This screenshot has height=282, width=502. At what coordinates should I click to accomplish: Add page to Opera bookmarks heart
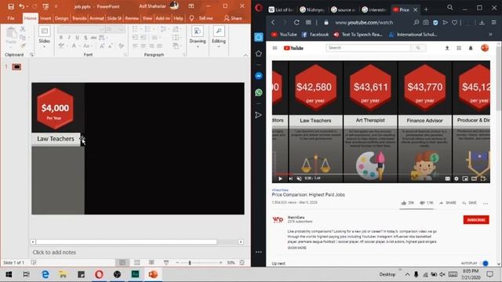point(455,23)
